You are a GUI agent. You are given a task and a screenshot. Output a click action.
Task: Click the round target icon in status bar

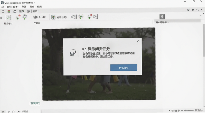click(x=3, y=111)
